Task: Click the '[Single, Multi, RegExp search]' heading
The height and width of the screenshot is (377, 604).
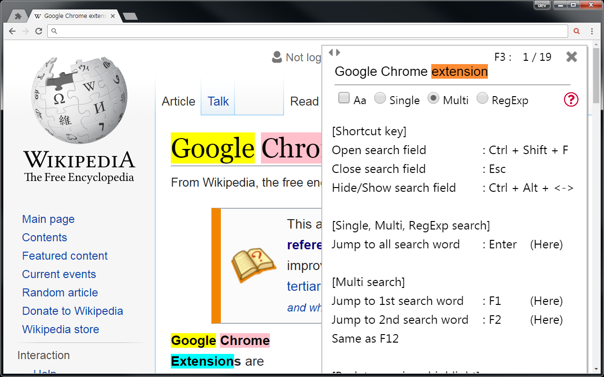Action: pyautogui.click(x=411, y=226)
